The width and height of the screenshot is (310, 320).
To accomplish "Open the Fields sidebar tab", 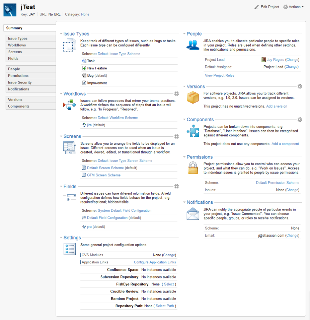I will 31,59.
